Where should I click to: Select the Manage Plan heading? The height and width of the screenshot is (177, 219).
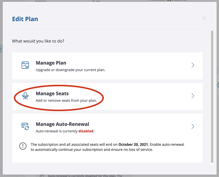51,63
